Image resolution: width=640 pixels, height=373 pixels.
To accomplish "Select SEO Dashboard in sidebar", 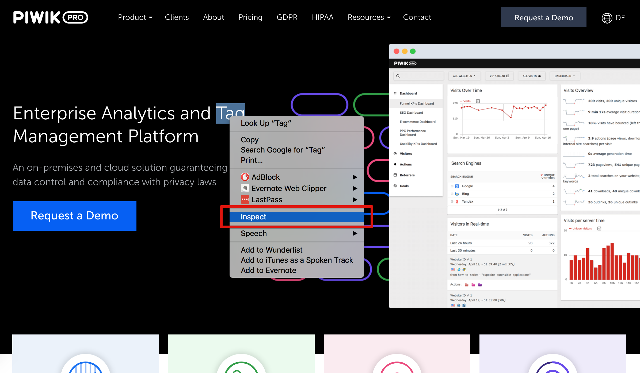I will [411, 113].
